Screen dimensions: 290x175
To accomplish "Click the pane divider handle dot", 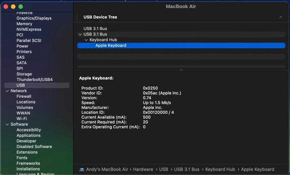I will pyautogui.click(x=181, y=70).
